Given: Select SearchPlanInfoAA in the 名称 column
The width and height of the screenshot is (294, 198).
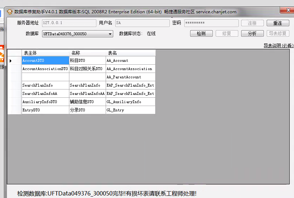Looking at the screenshot, I should click(x=88, y=93).
